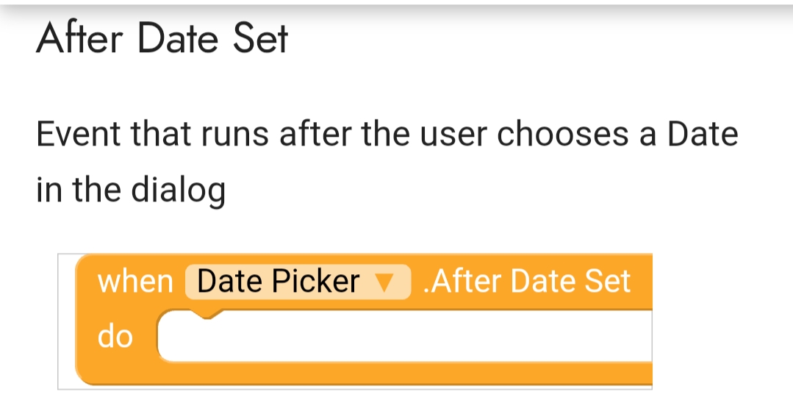Click the 'do' label on the event block
Screen dimensions: 793x414
click(x=115, y=337)
